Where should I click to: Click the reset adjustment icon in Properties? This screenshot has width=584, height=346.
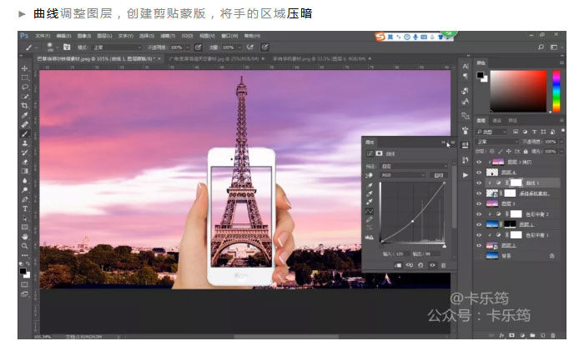420,265
